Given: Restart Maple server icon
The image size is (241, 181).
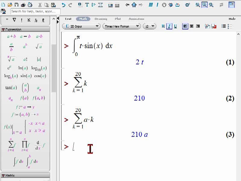Looking at the screenshot, I should (x=177, y=5).
